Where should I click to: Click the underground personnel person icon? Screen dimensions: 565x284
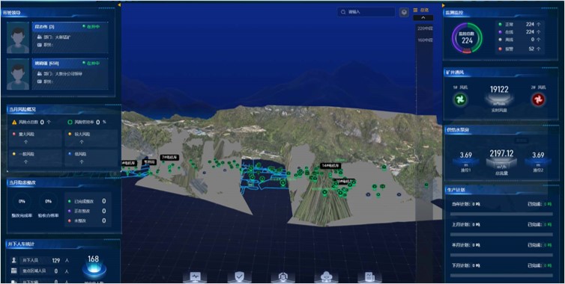[x=14, y=260]
